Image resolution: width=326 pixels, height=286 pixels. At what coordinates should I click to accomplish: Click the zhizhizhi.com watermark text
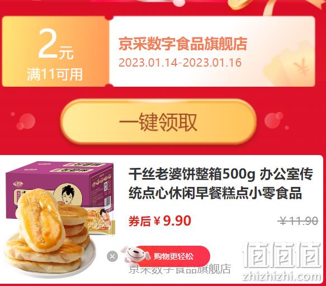tap(281, 276)
